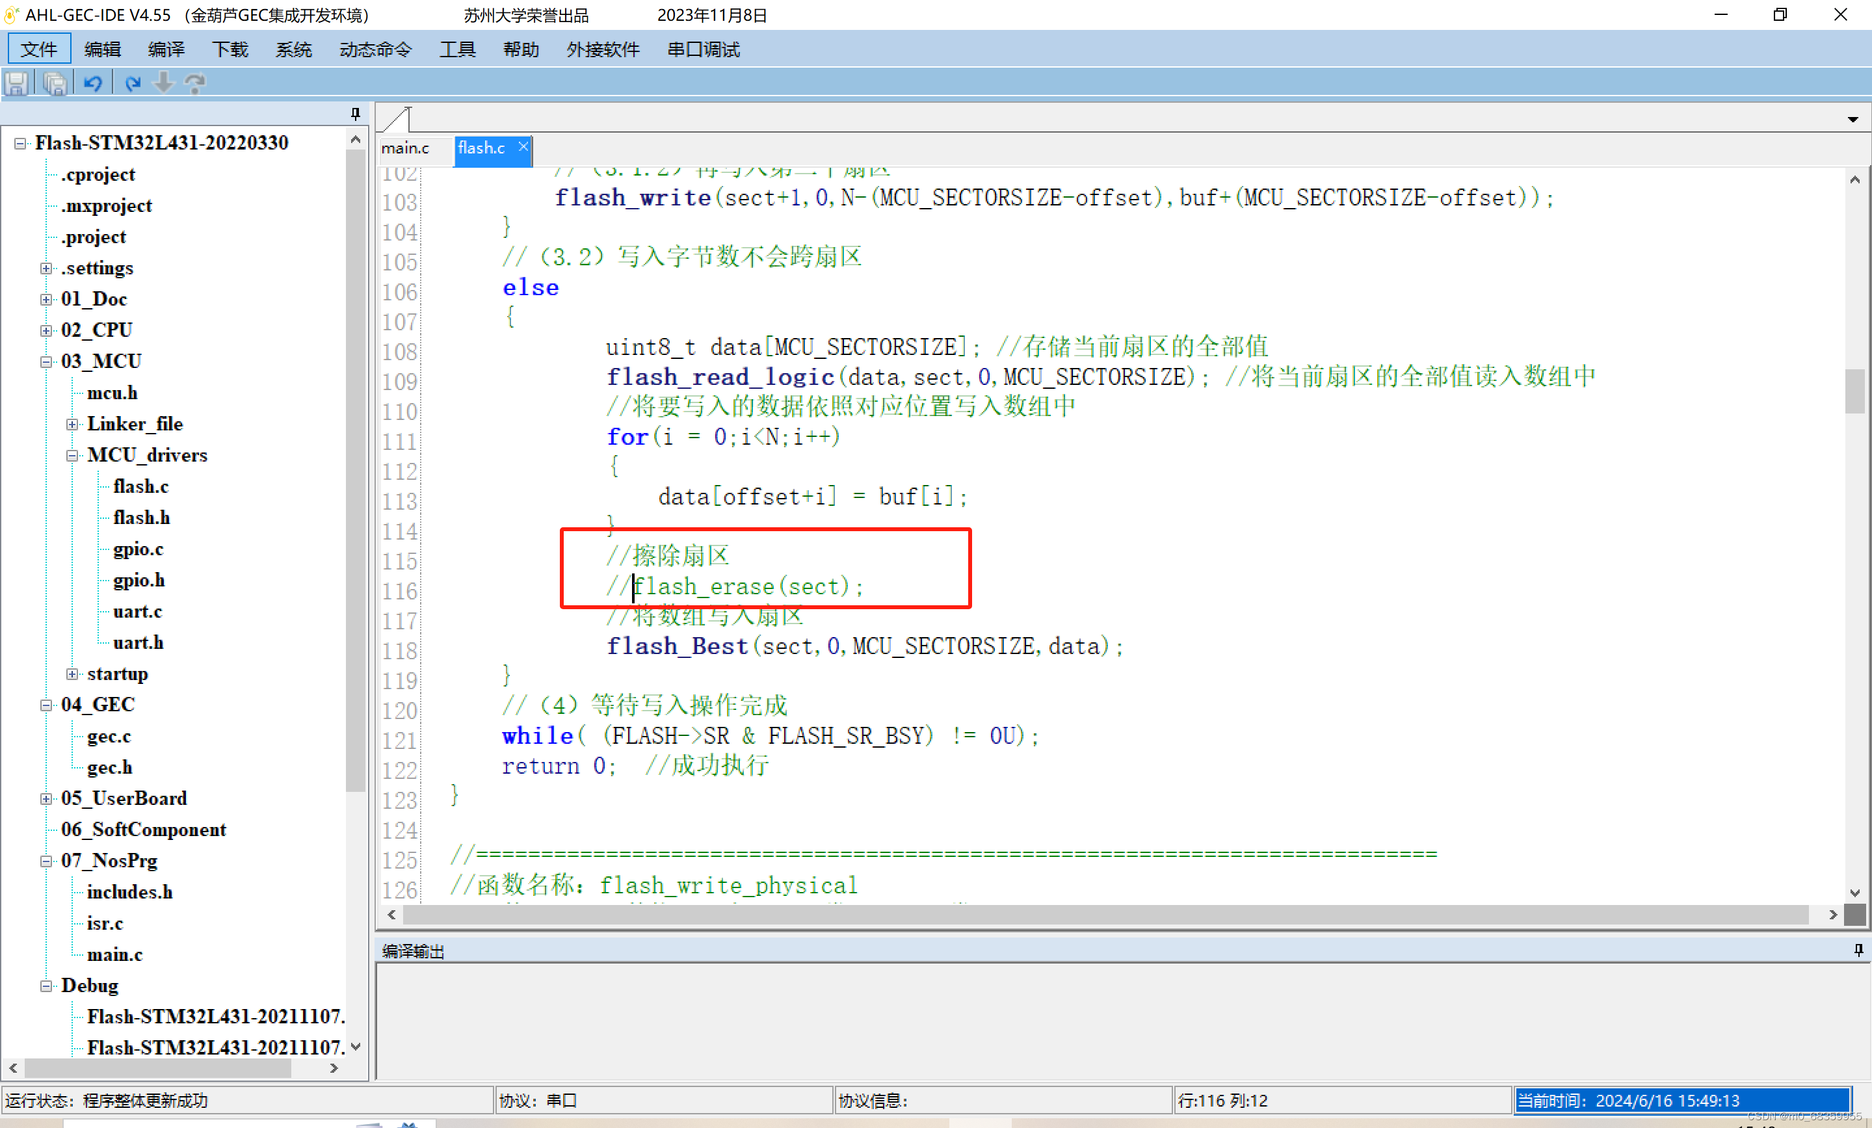Open the 编译 menu
This screenshot has width=1872, height=1128.
pos(166,49)
